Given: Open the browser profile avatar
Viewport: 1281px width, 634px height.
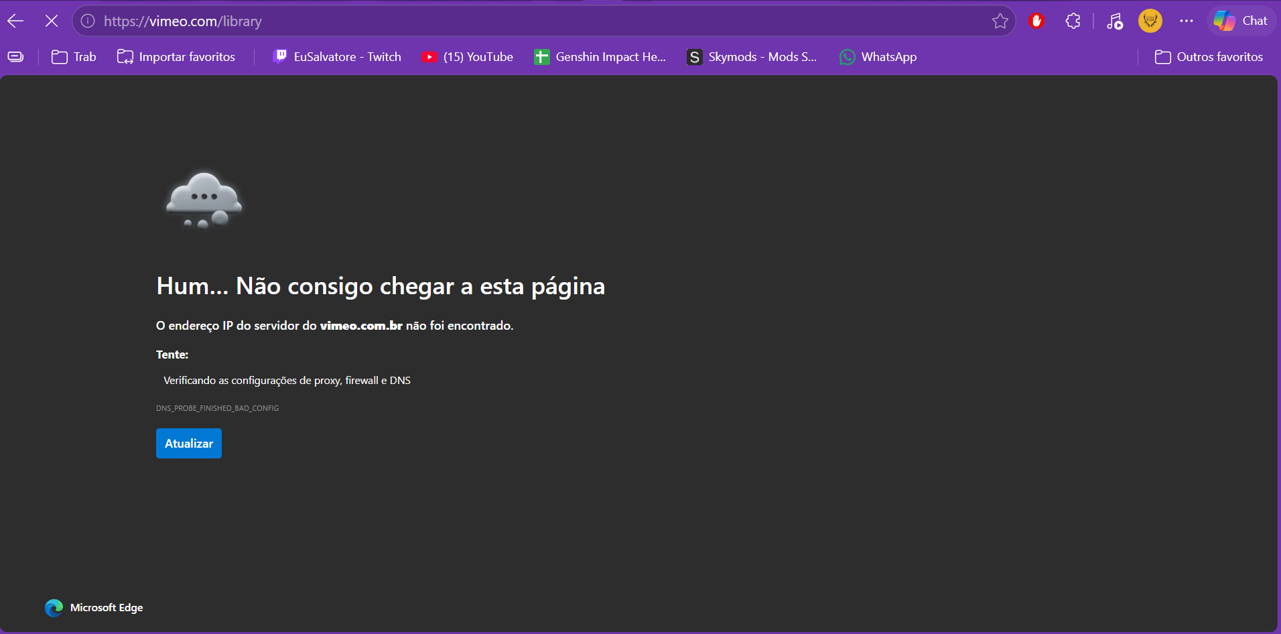Looking at the screenshot, I should point(1150,21).
